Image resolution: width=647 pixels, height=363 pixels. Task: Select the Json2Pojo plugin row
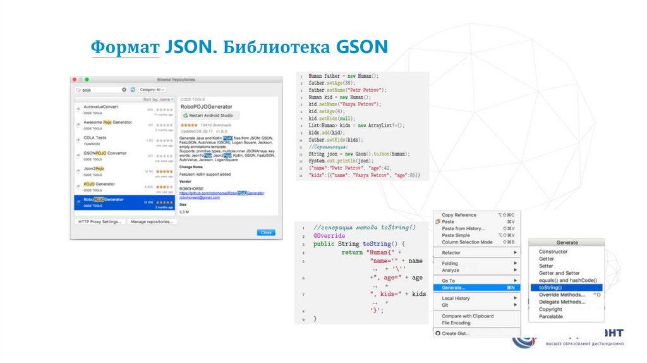click(124, 171)
